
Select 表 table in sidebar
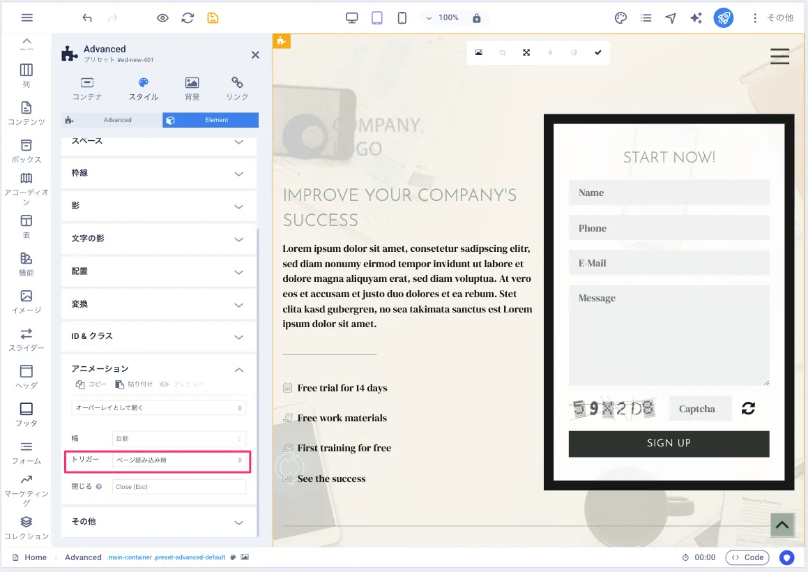click(26, 227)
